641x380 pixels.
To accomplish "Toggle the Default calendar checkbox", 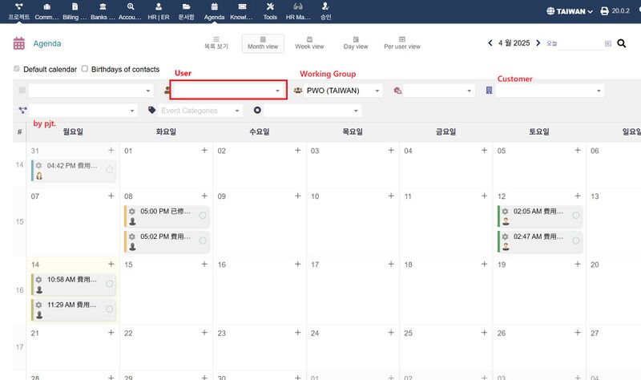I will click(17, 69).
